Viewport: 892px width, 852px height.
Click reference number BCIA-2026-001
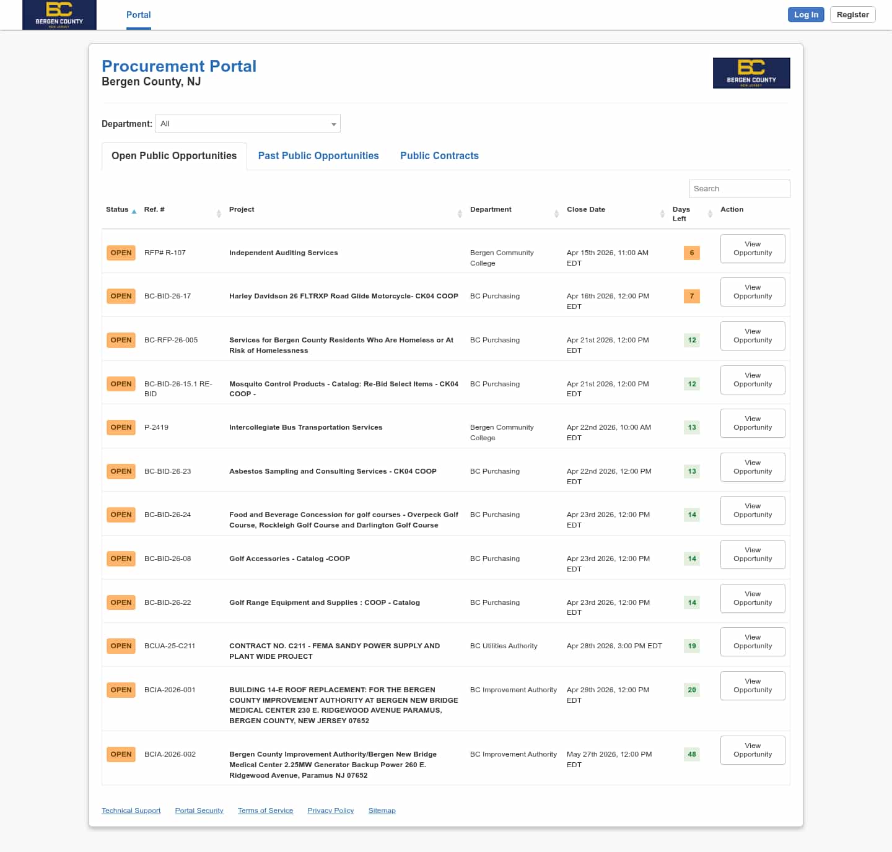click(x=170, y=690)
